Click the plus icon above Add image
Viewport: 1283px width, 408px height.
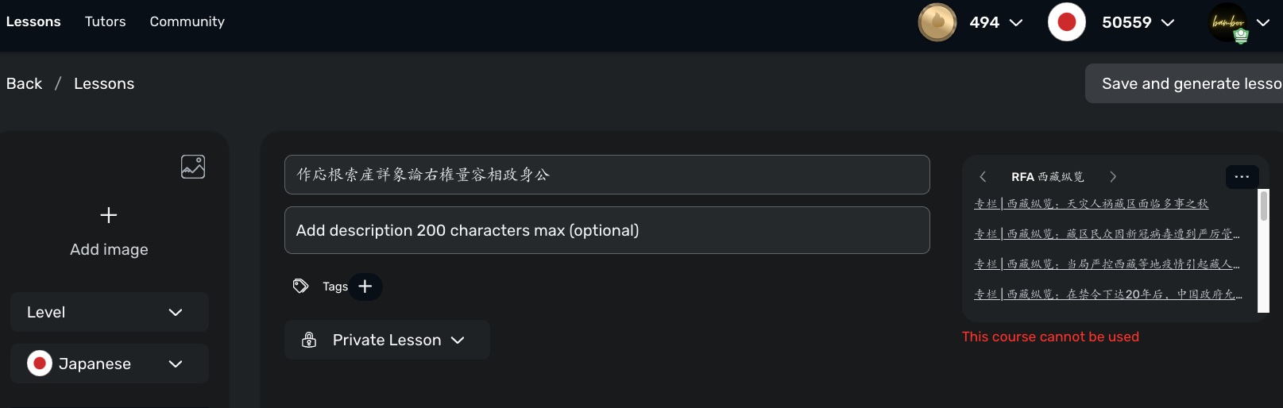click(109, 215)
